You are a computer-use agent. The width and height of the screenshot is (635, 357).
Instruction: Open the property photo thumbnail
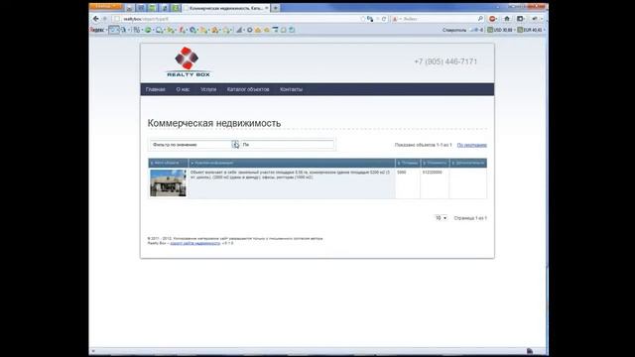168,182
